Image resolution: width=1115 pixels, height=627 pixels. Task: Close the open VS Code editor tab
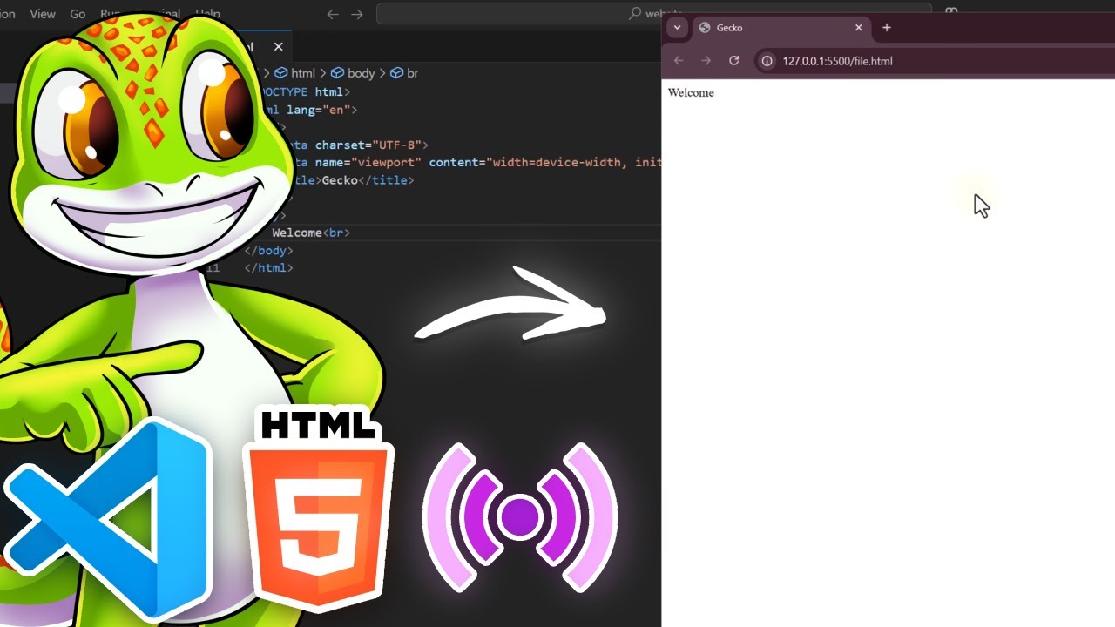point(278,47)
